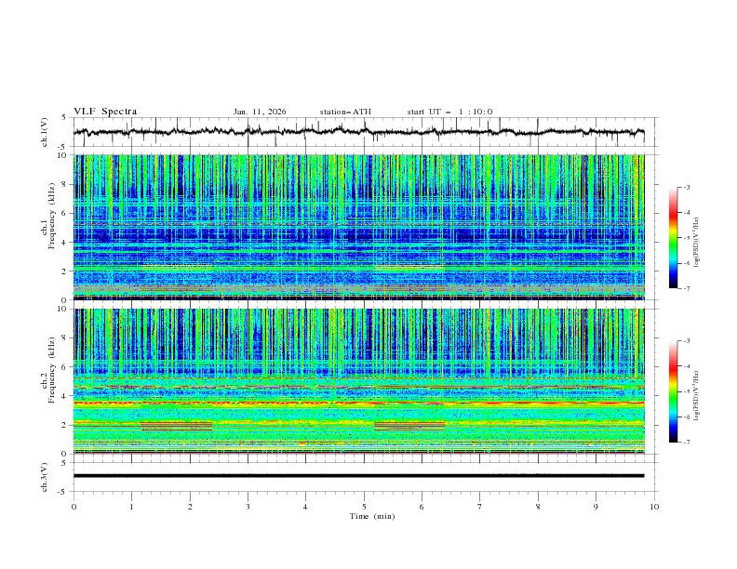This screenshot has width=737, height=569.
Task: Click time axis tick label "7"
Action: coord(480,507)
